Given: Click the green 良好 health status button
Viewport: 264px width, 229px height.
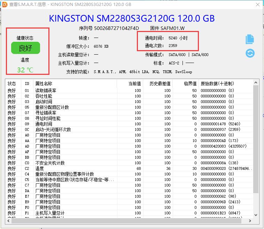Looking at the screenshot, I should [x=25, y=48].
